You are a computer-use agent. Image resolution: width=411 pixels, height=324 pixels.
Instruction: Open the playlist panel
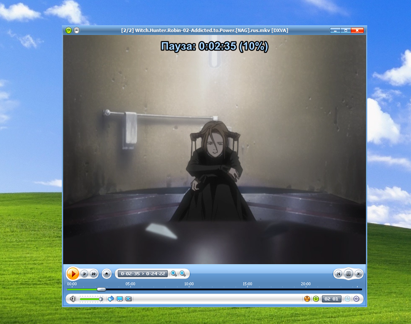(x=348, y=274)
